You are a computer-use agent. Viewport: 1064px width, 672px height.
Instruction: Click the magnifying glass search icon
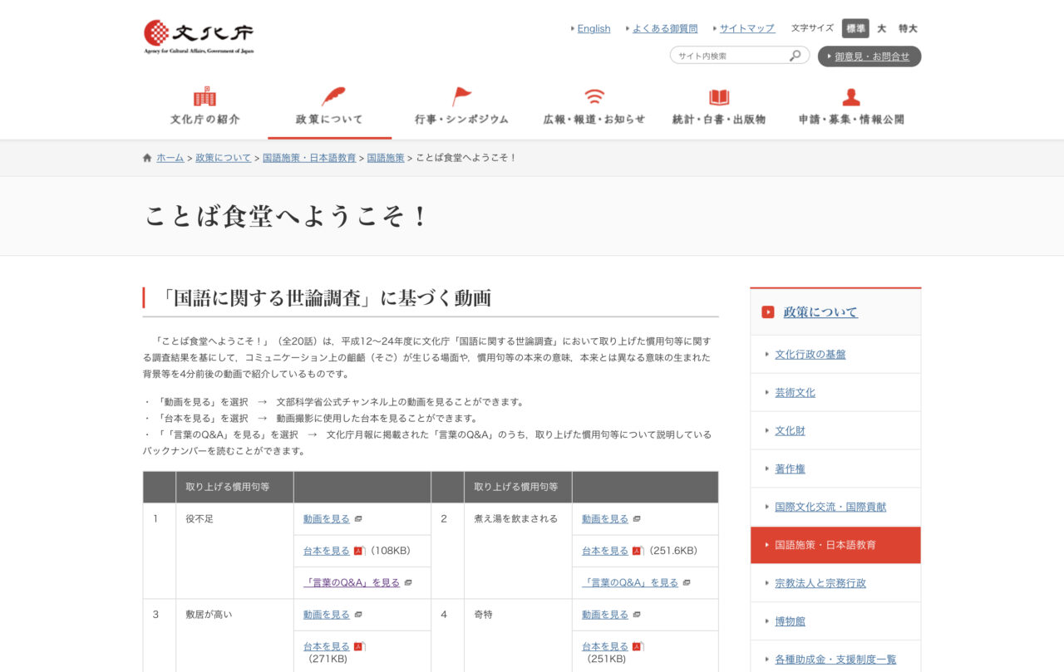tap(795, 55)
